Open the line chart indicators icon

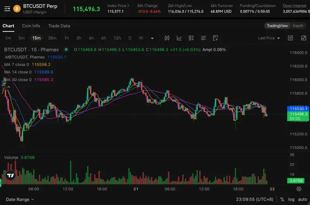pyautogui.click(x=179, y=38)
